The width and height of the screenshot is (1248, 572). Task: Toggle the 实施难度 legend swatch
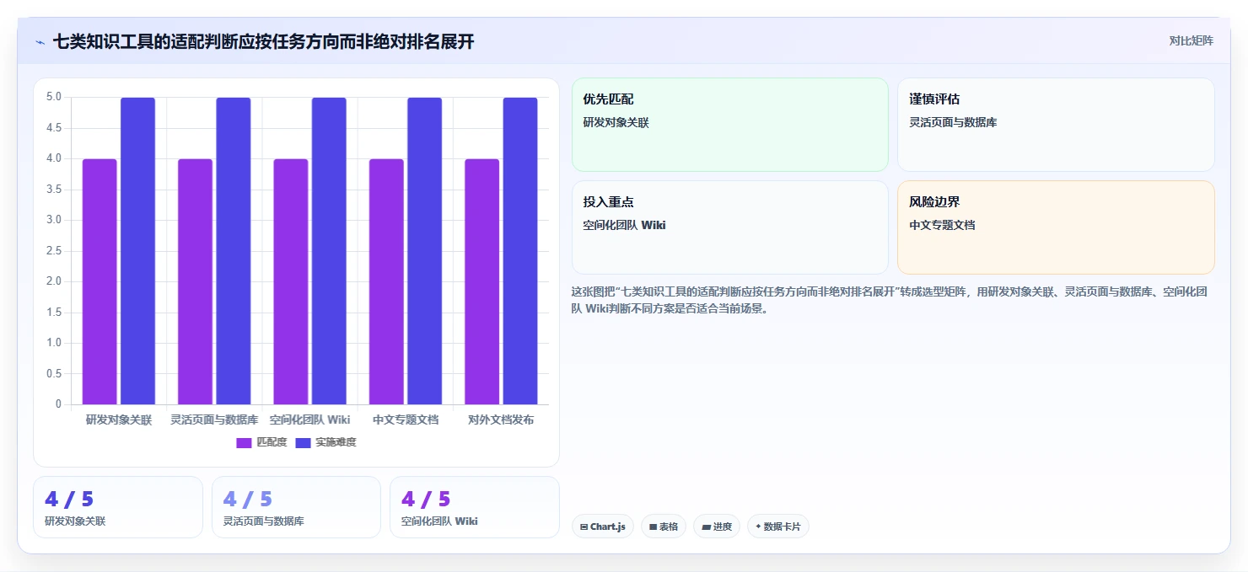[x=303, y=442]
